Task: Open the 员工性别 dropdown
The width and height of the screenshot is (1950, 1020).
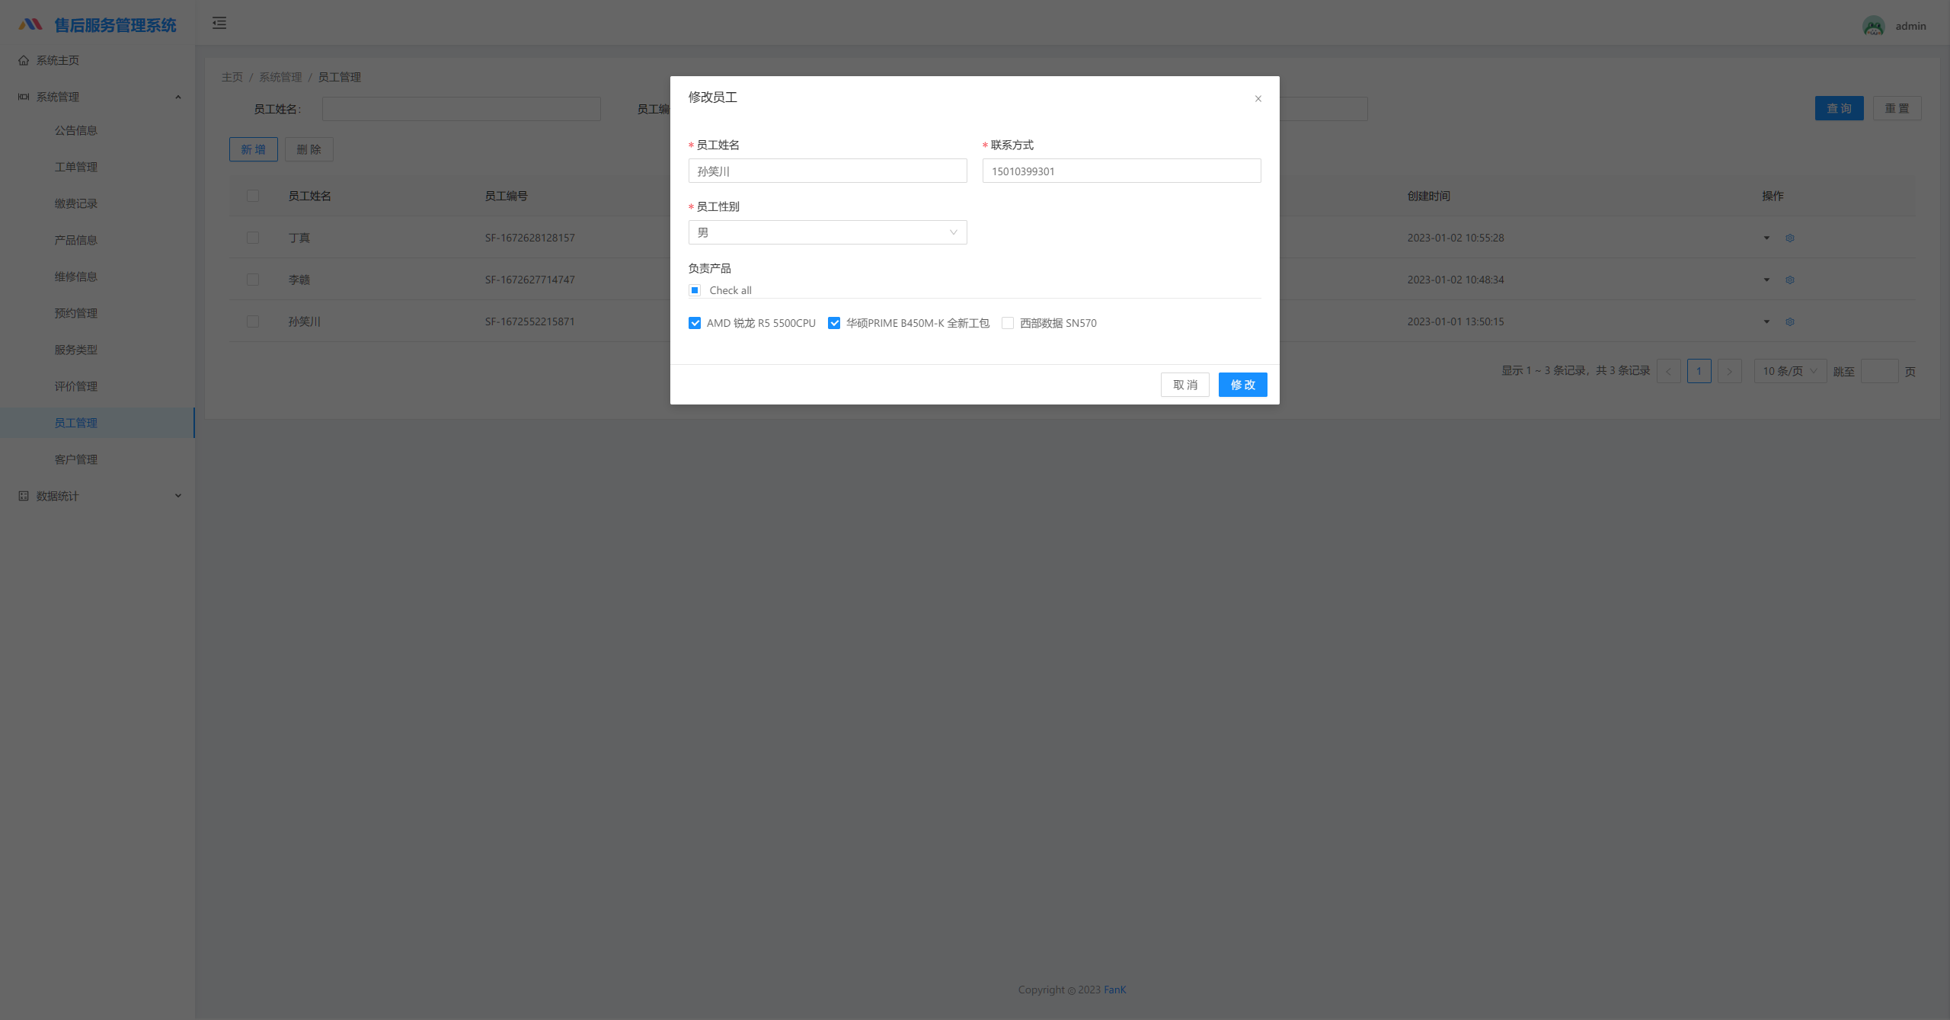Action: click(827, 232)
